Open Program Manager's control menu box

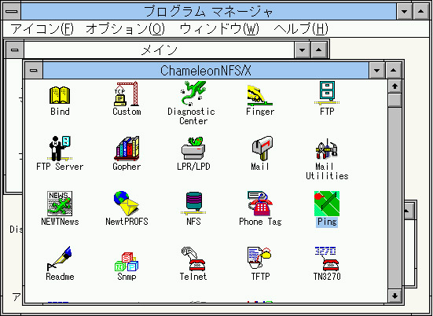[12, 11]
